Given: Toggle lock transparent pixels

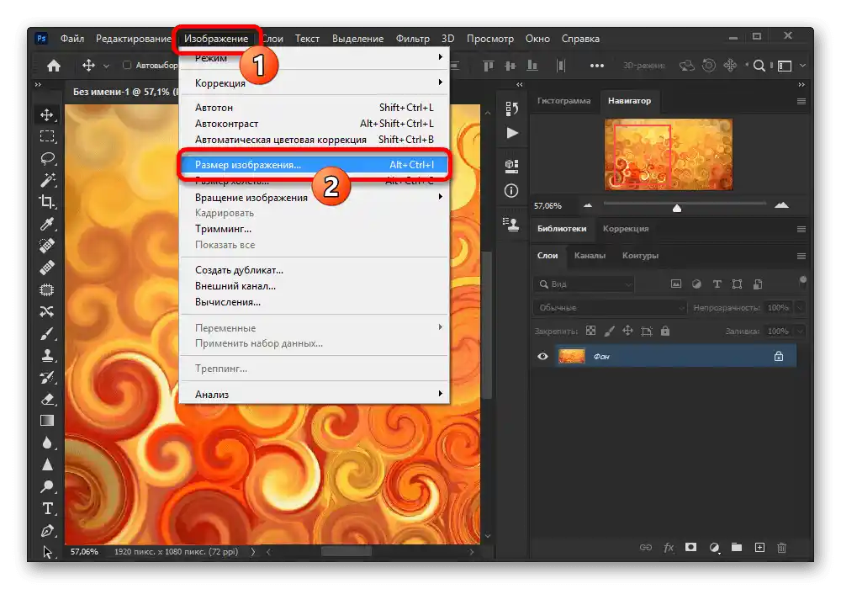Looking at the screenshot, I should tap(590, 331).
